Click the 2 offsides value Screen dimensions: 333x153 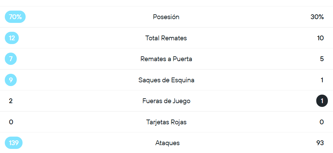pos(11,101)
